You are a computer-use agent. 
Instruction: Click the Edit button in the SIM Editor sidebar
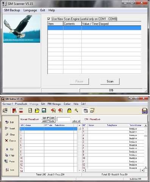tap(9, 122)
